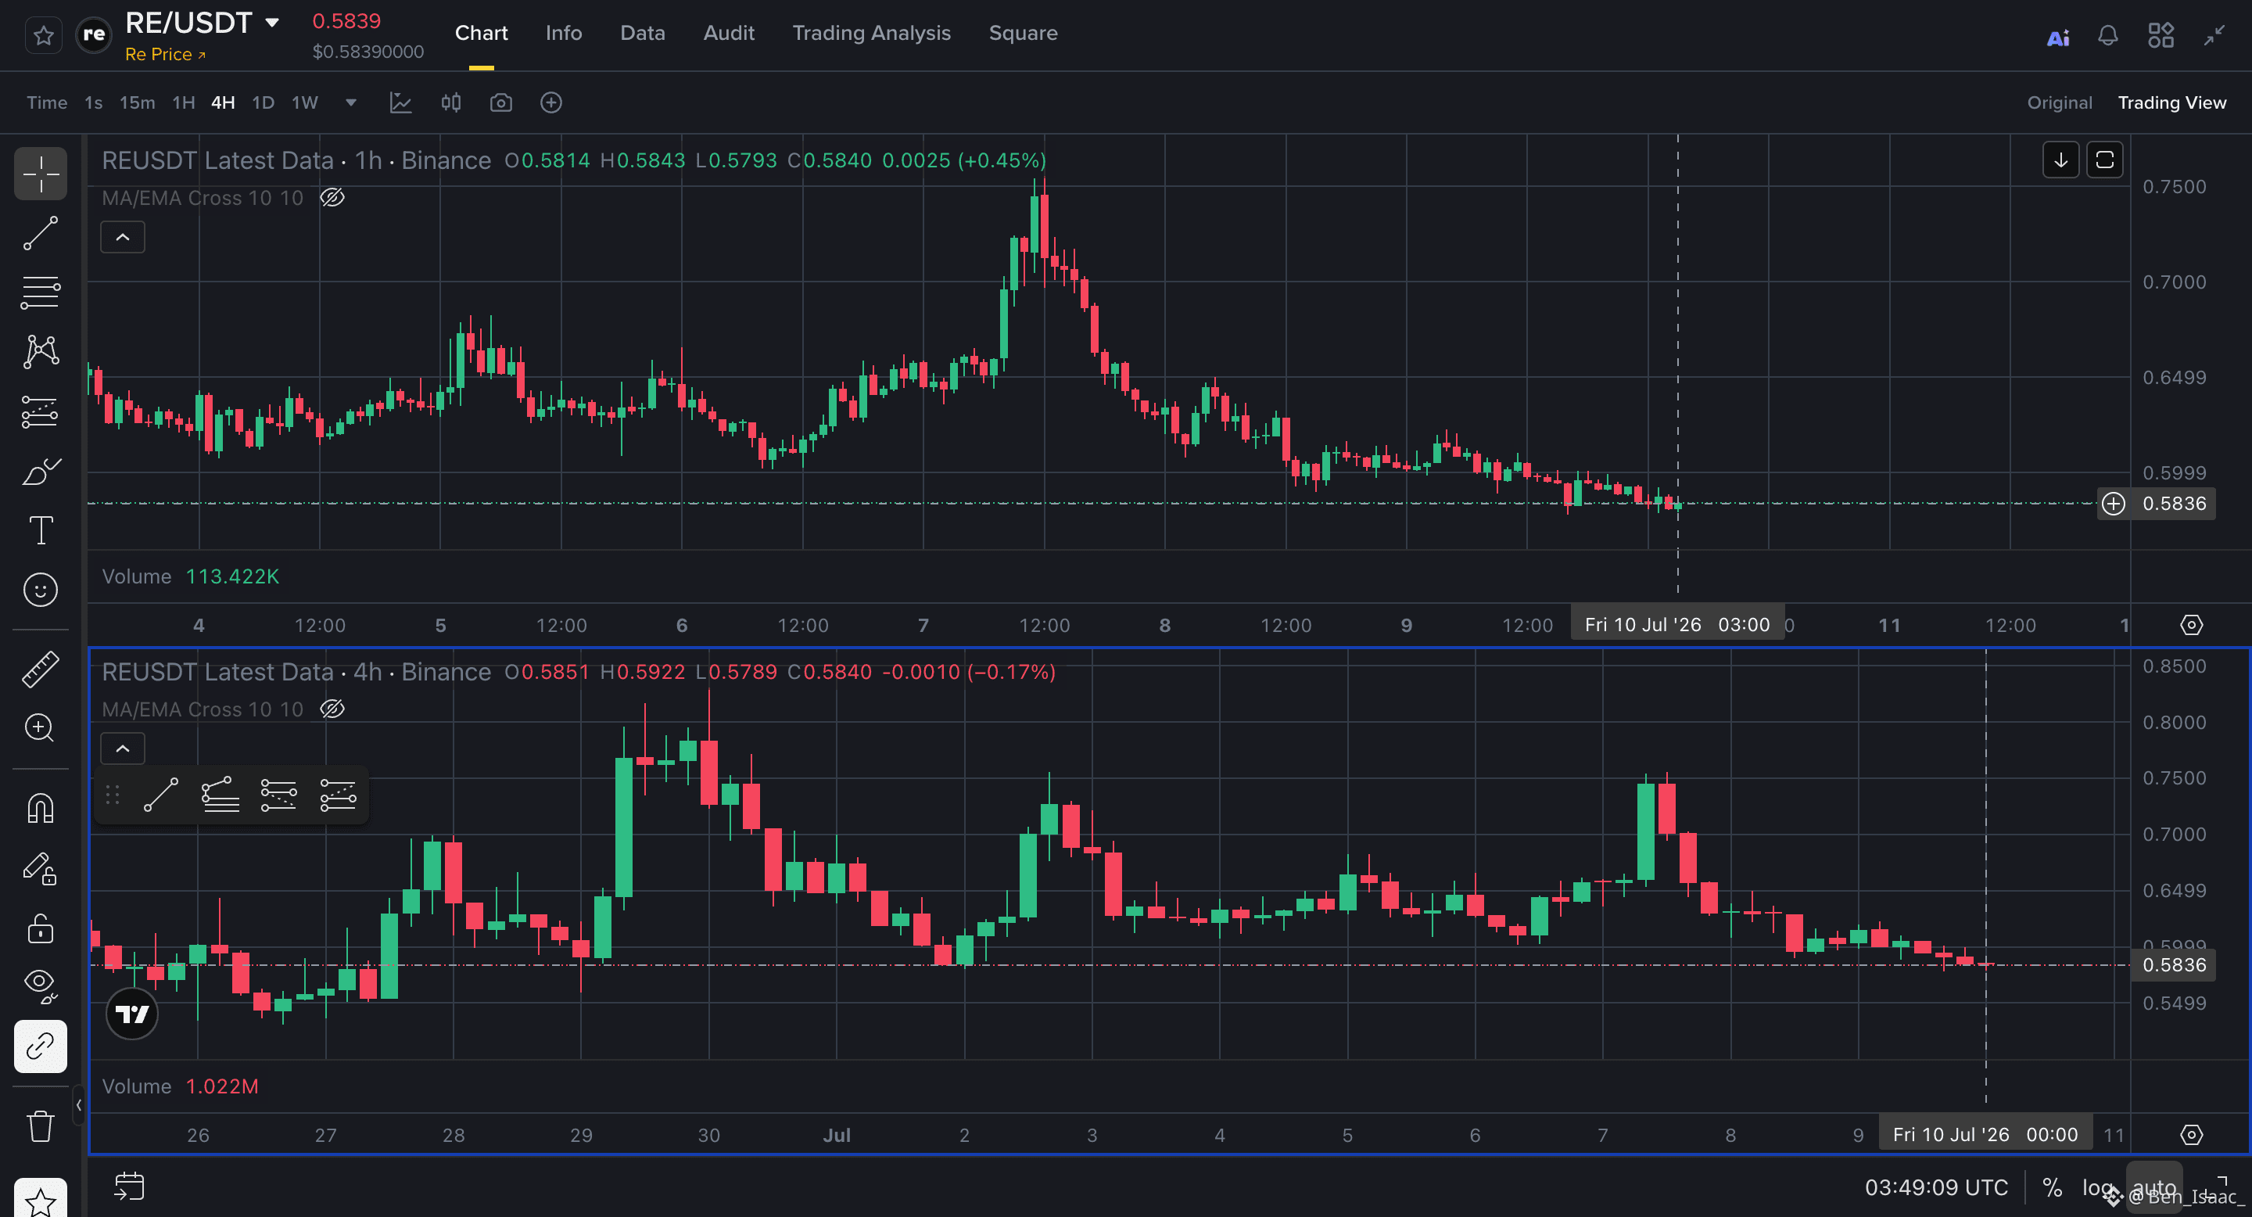Screen dimensions: 2252x1217
Task: Show MA/EMA Cross on 1h chart
Action: coord(332,198)
